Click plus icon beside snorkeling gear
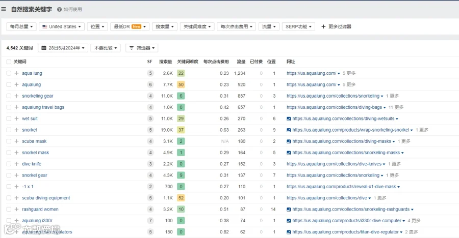Screen dimensions: 459x238 (17, 96)
